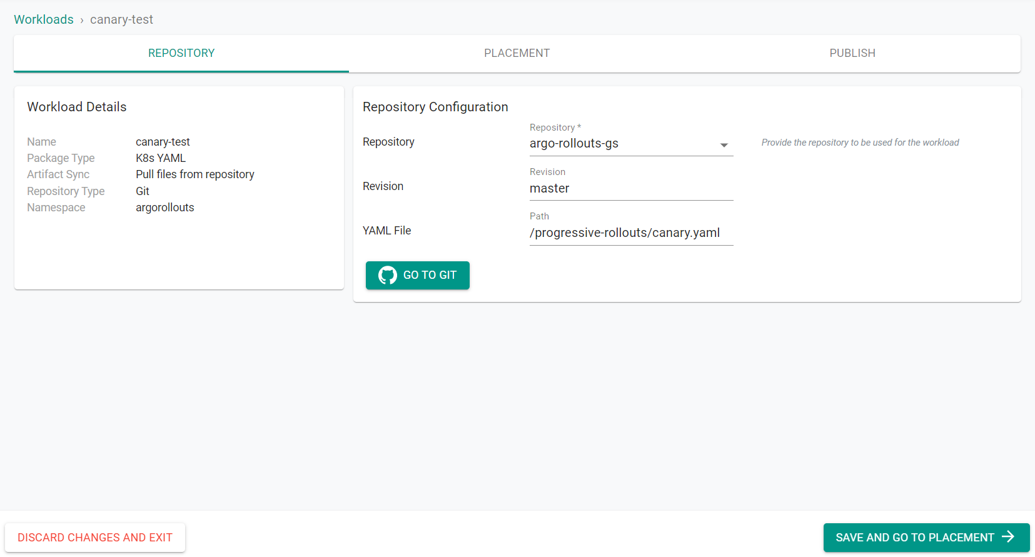Click the Repository Configuration heading
The width and height of the screenshot is (1035, 557).
tap(435, 107)
